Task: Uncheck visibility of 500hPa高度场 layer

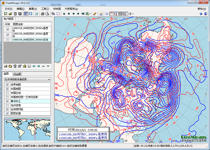Action: (8, 29)
